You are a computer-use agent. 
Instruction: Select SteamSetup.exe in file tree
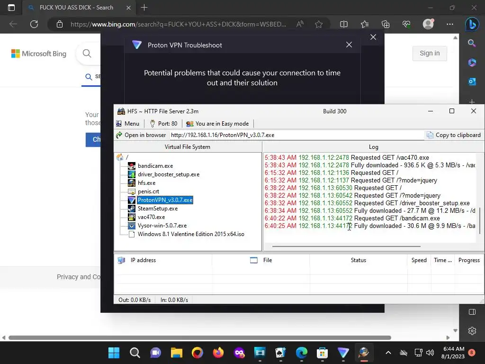coord(158,209)
